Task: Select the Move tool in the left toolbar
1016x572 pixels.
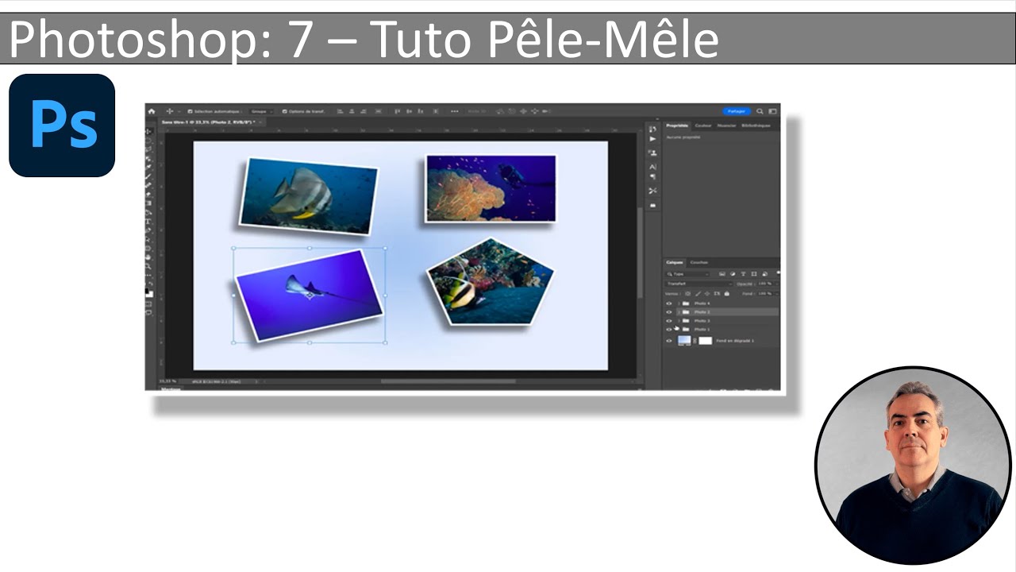Action: pyautogui.click(x=148, y=131)
